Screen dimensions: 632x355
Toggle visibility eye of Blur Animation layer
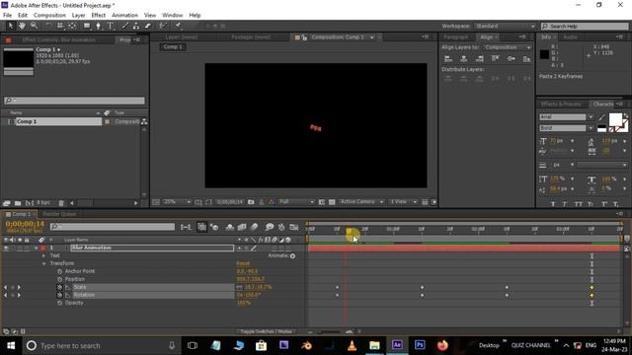click(x=6, y=248)
